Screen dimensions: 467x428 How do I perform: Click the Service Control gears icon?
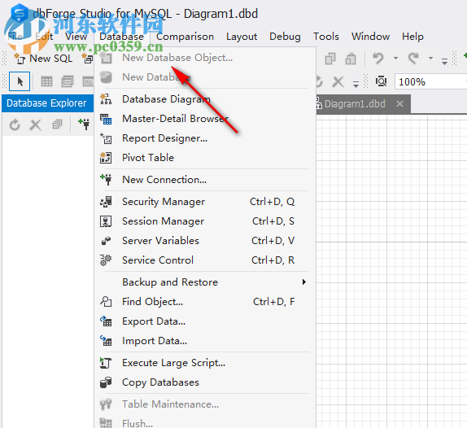coord(106,260)
